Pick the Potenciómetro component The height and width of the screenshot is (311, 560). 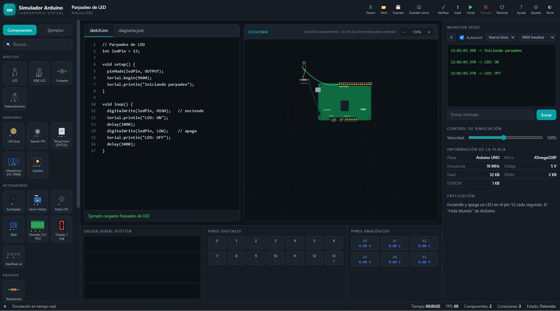14,99
